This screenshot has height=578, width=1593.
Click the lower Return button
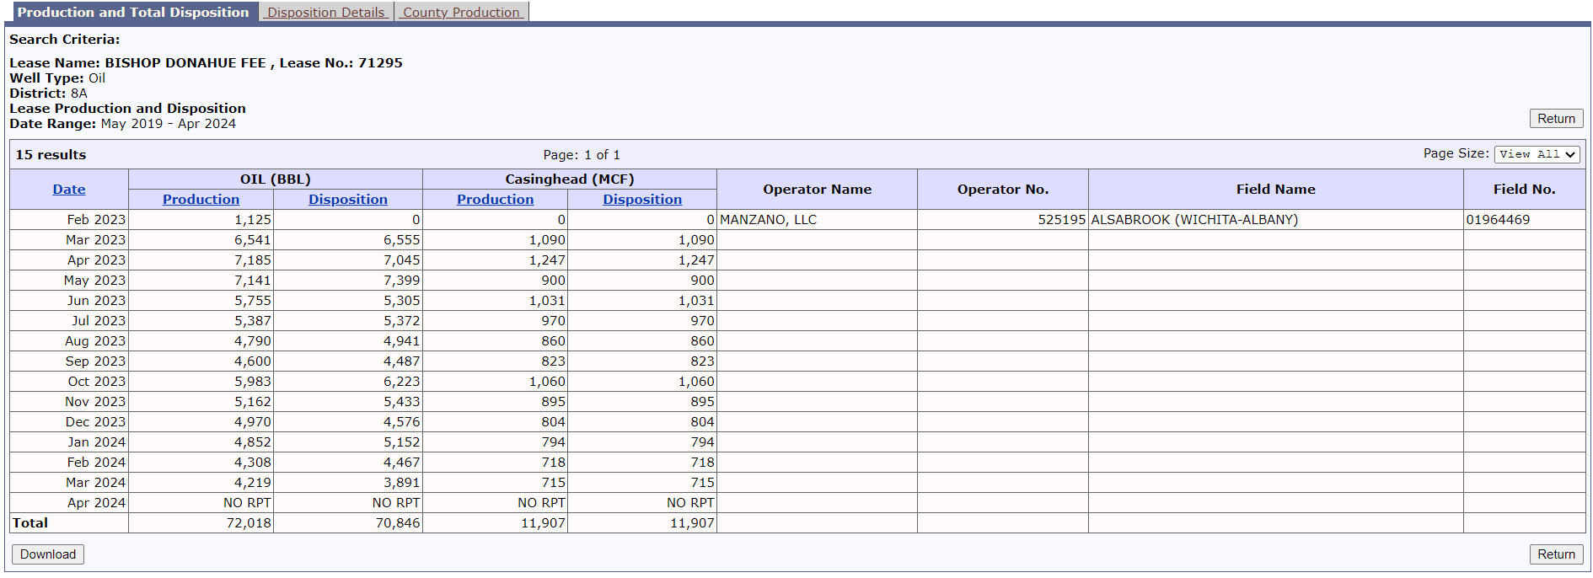pos(1556,554)
